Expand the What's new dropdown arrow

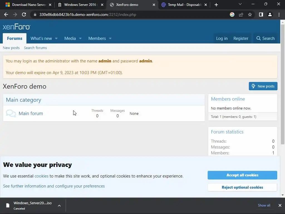[x=56, y=38]
